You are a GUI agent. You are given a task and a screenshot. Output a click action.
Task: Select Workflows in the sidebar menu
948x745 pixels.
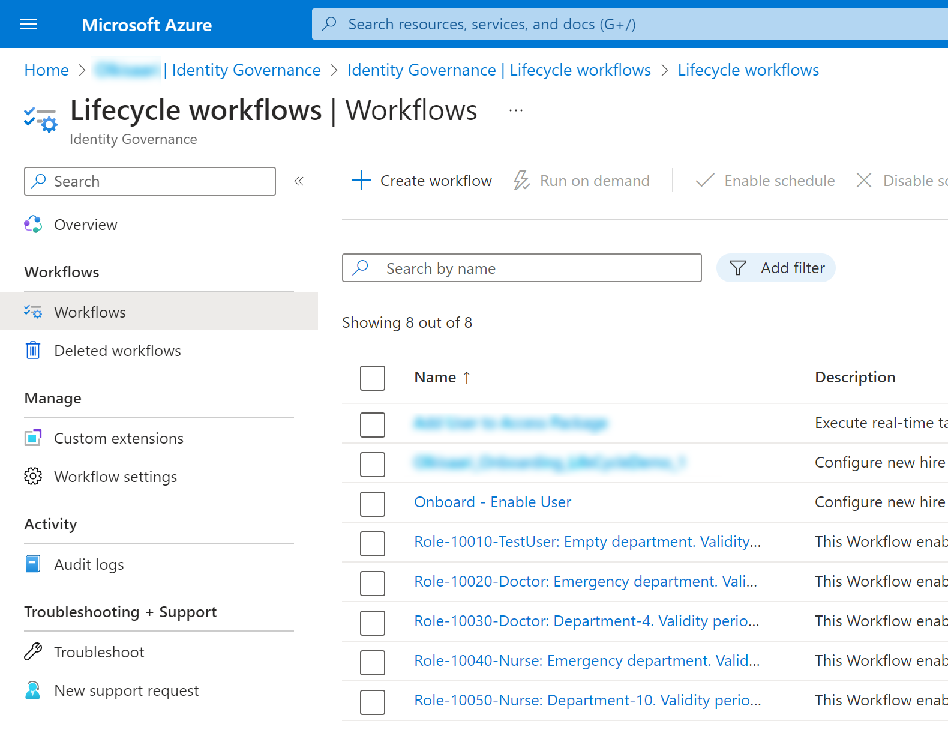pos(159,311)
